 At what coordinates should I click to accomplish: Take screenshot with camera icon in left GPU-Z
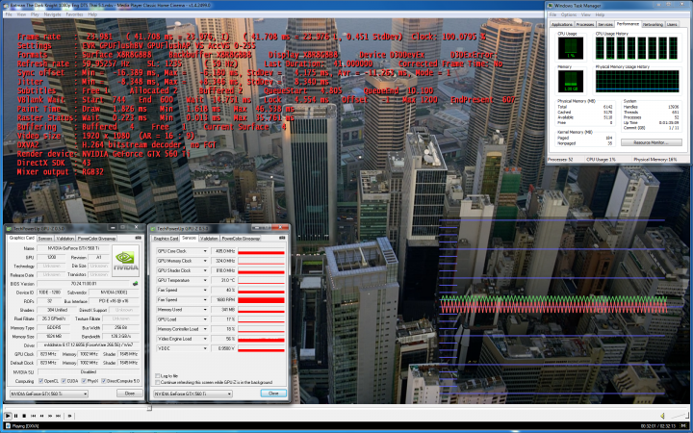pos(138,238)
